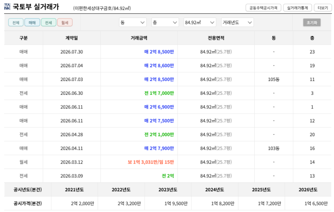Viewport: 334px width, 212px height.
Task: Click the 초기화 reset button
Action: (312, 23)
